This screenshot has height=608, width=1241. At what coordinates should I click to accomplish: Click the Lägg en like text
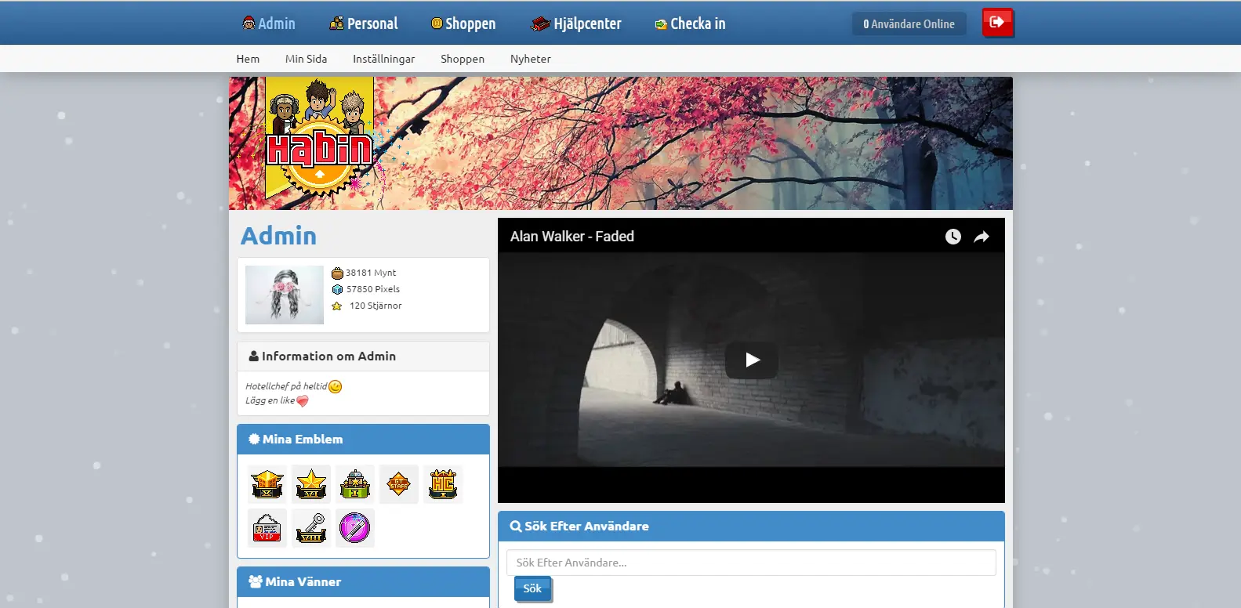pos(270,400)
